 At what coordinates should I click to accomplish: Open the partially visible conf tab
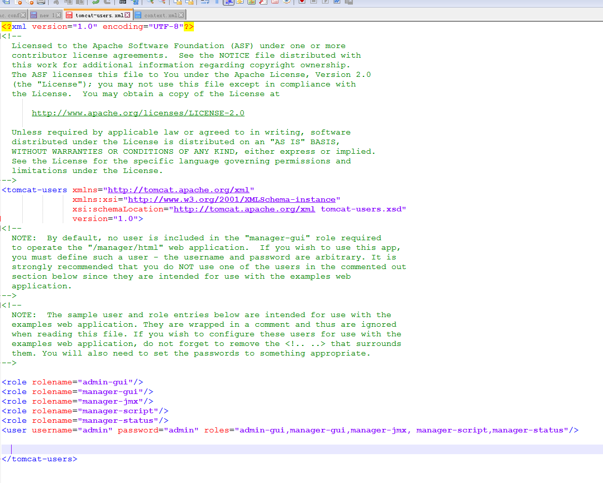(x=13, y=15)
